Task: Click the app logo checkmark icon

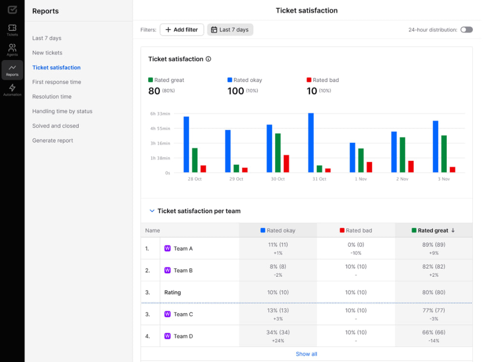Action: coord(13,10)
